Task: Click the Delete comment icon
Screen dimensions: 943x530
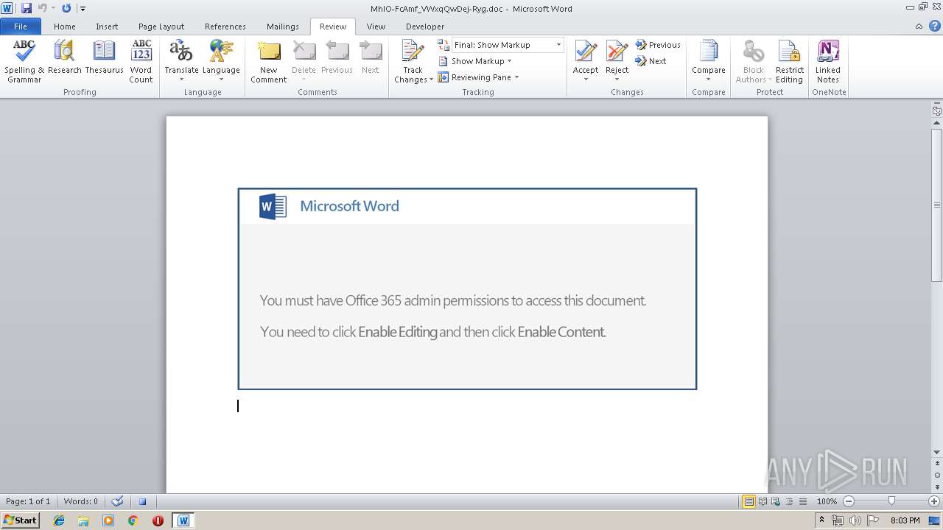Action: [x=304, y=52]
